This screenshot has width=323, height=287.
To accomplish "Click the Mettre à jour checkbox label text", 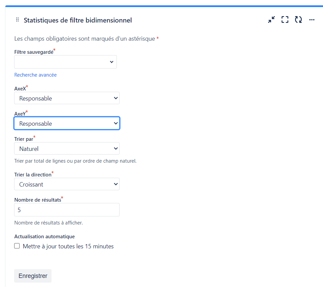I will 68,246.
